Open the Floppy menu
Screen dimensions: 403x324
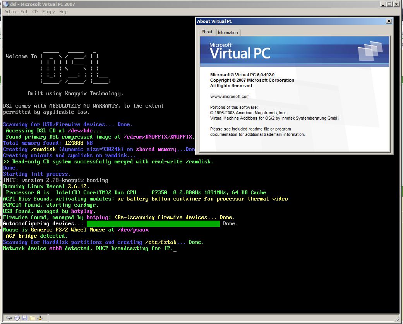tap(48, 12)
